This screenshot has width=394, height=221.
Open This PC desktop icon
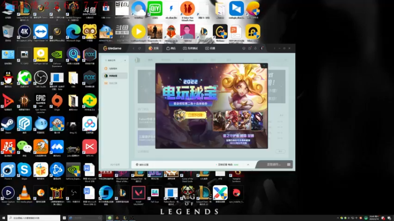[x=8, y=10]
